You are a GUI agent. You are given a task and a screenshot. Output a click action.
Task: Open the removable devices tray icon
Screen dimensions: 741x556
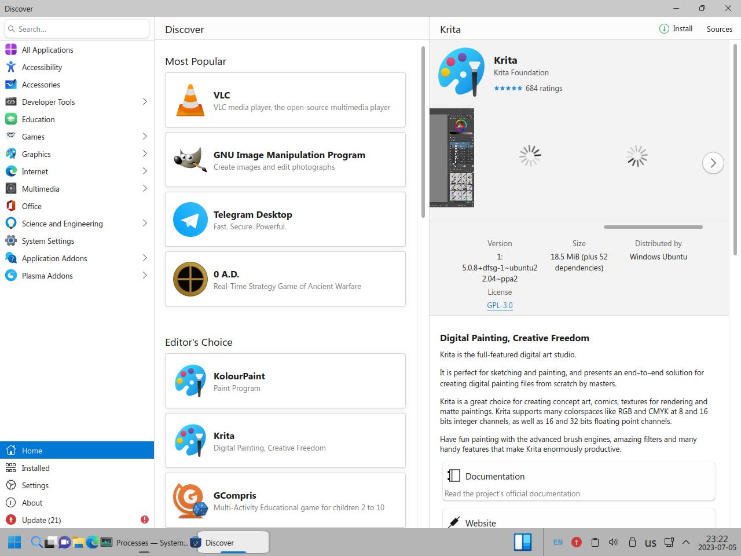tap(632, 542)
